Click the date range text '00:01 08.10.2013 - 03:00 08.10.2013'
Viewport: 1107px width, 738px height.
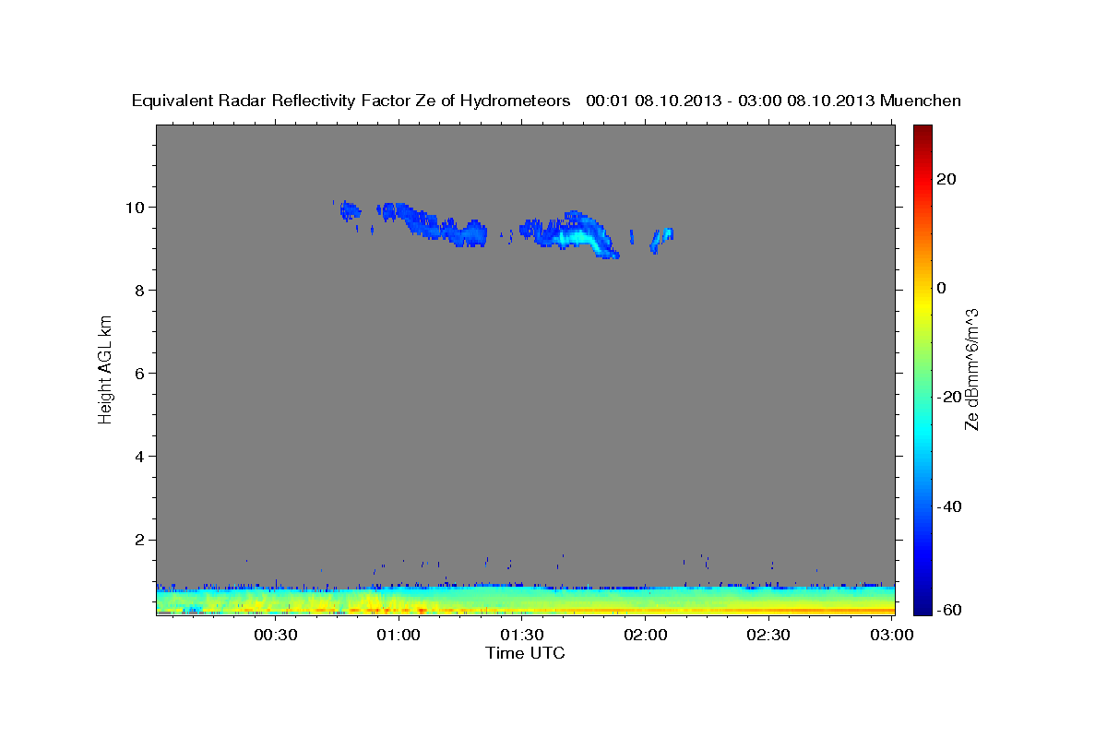click(731, 101)
